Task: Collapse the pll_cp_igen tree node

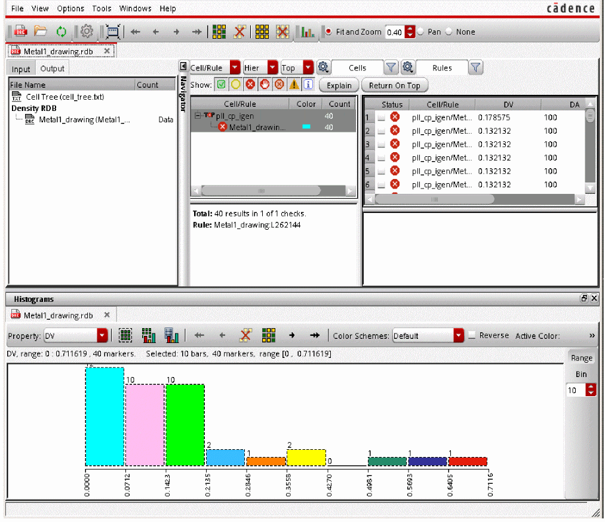Action: (x=197, y=116)
